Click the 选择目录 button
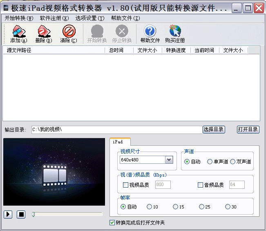Screen dimensions: 266x231 [214, 129]
